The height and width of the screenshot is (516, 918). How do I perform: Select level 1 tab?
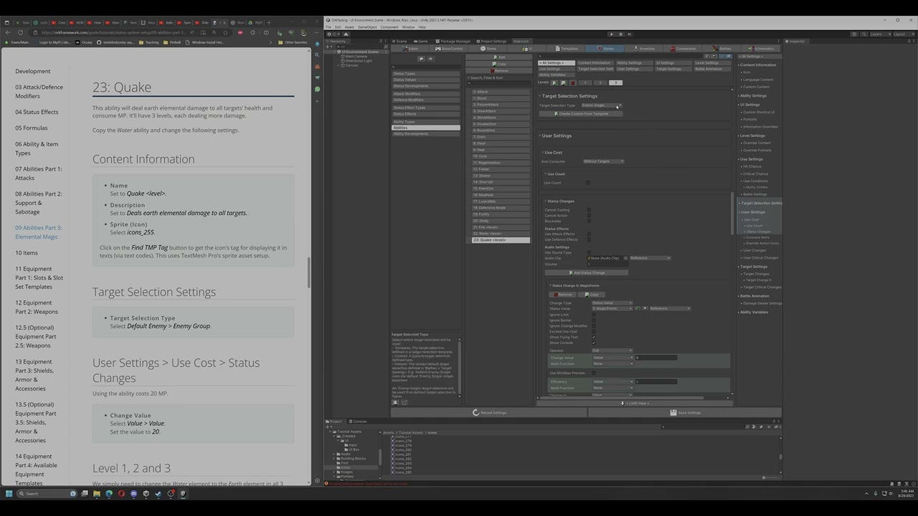click(x=585, y=82)
